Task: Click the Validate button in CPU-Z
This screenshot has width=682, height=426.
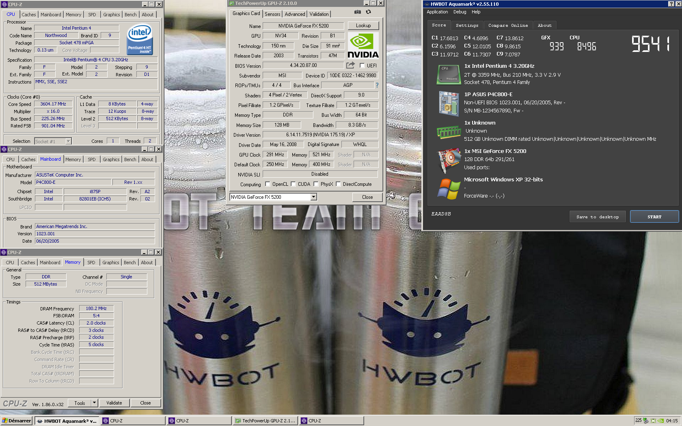Action: [x=114, y=403]
